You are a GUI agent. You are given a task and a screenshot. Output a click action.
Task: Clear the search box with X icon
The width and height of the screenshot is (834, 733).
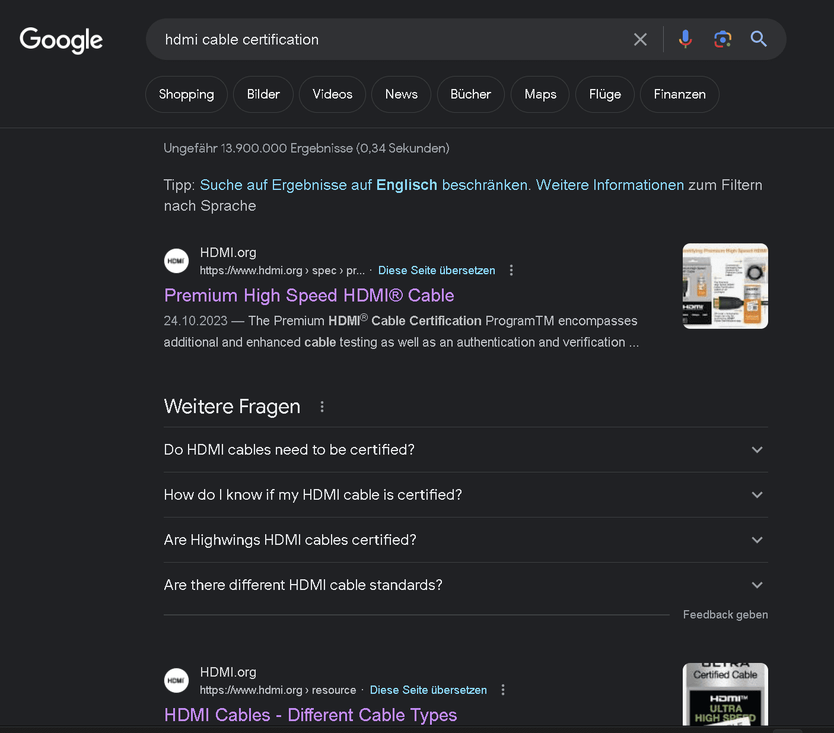pyautogui.click(x=640, y=40)
